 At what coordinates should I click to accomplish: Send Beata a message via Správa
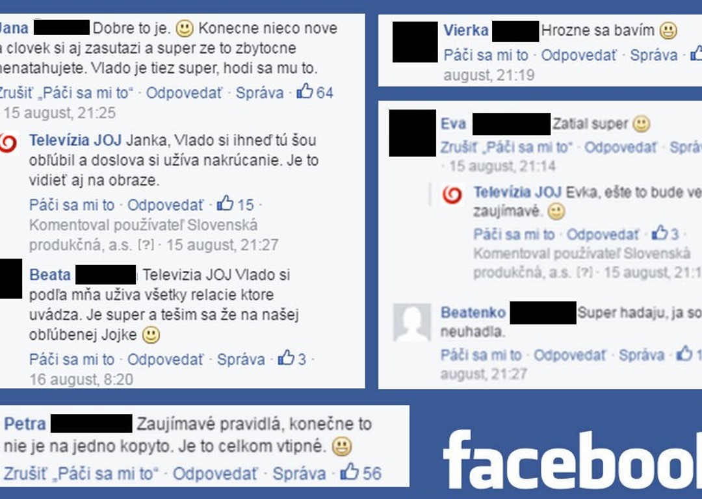pos(241,359)
